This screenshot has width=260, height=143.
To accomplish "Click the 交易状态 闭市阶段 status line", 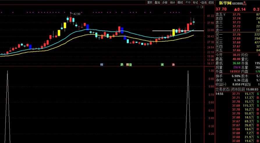I will click(x=237, y=89).
